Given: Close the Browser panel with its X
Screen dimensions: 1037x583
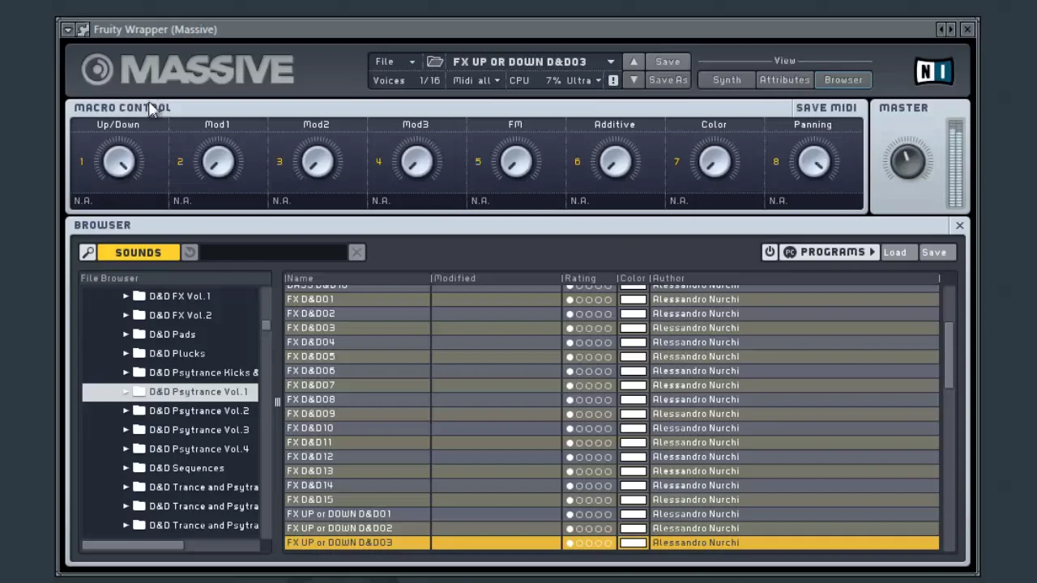Looking at the screenshot, I should (959, 226).
